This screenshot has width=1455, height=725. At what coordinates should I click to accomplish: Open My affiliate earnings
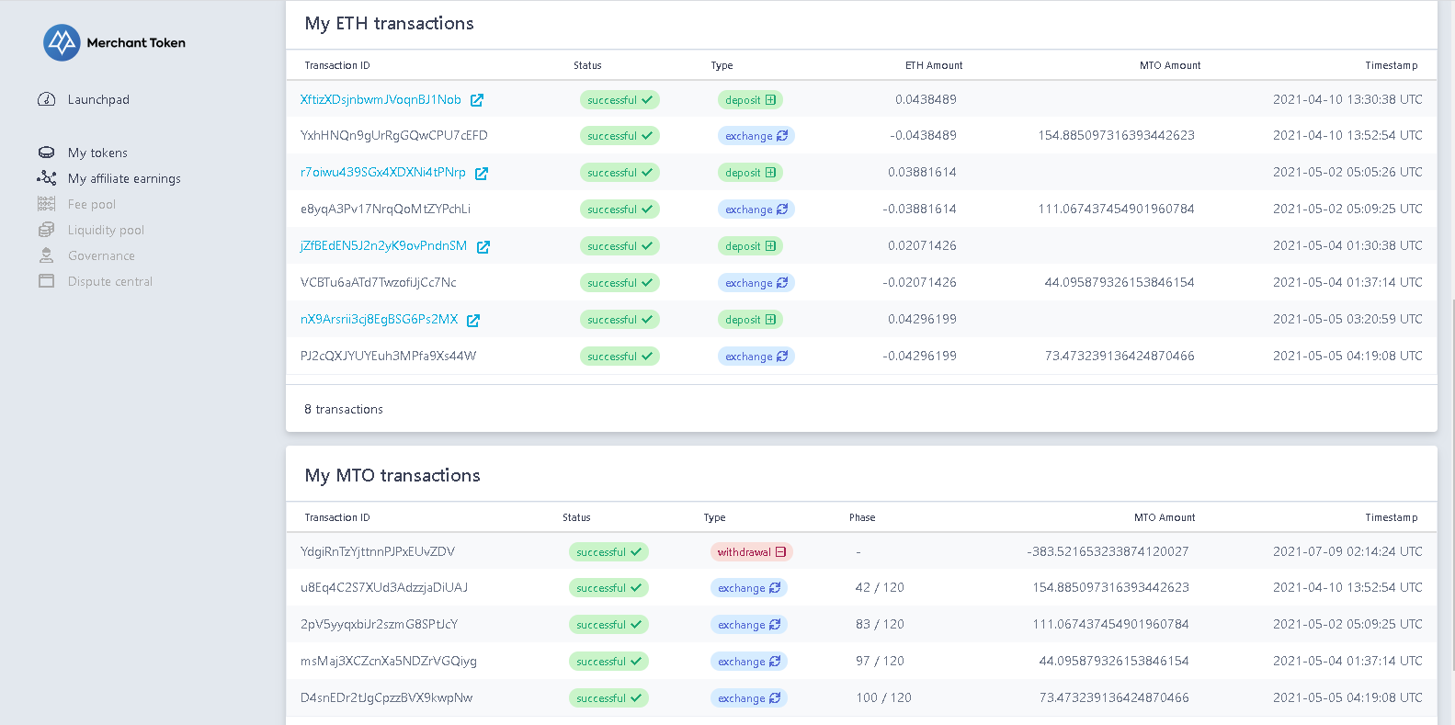click(x=124, y=178)
